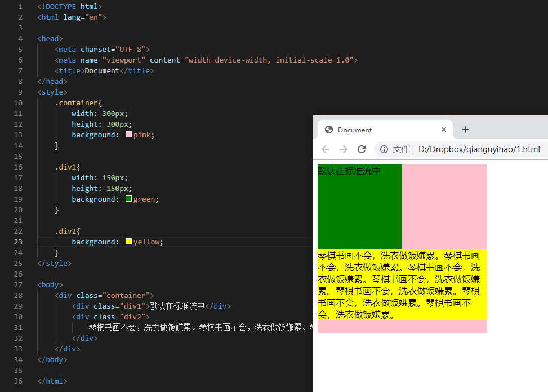Screen dimensions: 548x392
Task: Click pink area right of green box
Action: click(x=444, y=206)
